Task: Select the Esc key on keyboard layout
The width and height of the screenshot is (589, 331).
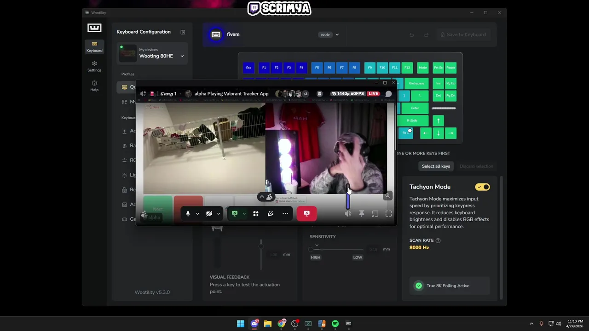Action: pyautogui.click(x=248, y=68)
